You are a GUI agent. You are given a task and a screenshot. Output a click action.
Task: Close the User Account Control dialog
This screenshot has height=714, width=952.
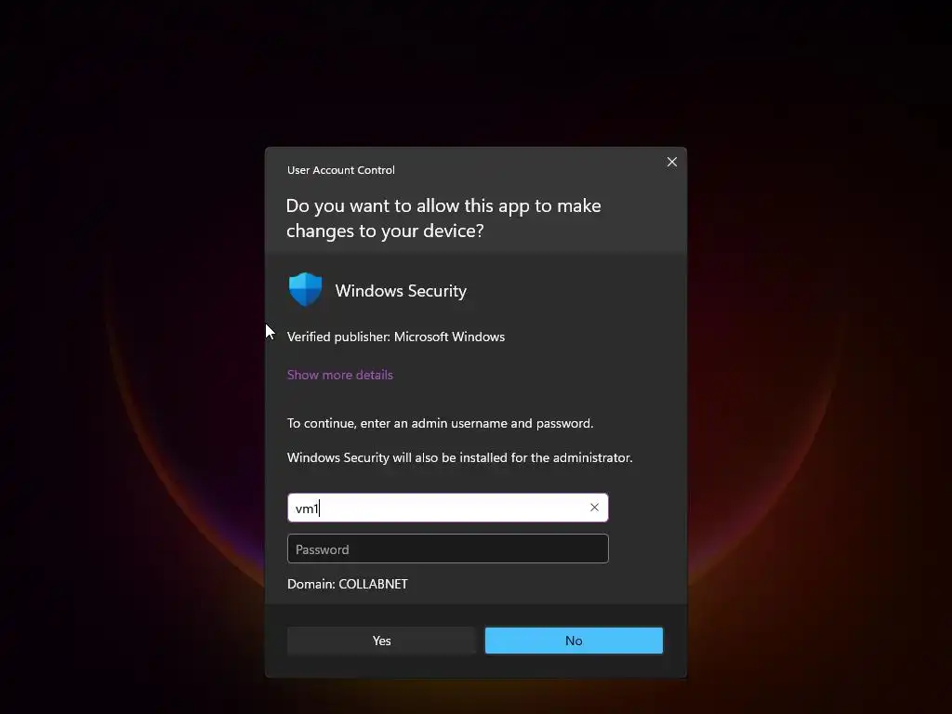click(x=671, y=162)
